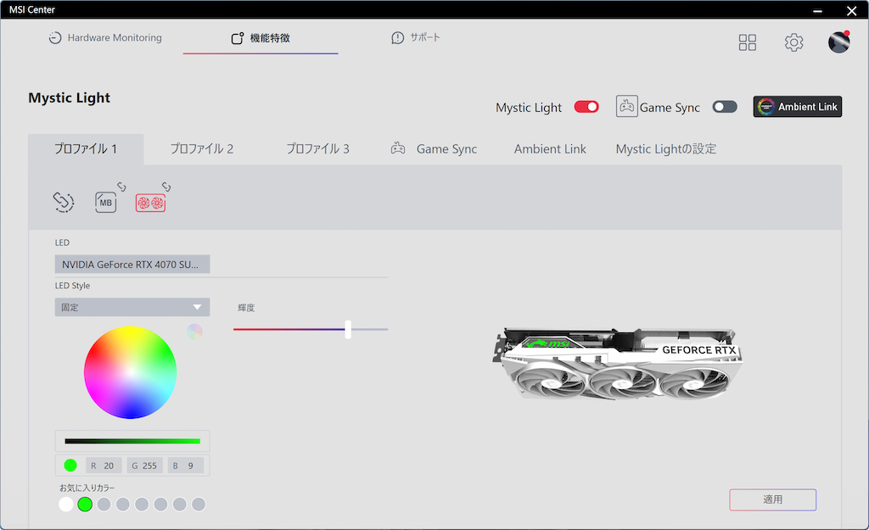Screen dimensions: 869x530
Task: Open the NVIDIA GeForce RTX 4070 LED selector
Action: (132, 265)
